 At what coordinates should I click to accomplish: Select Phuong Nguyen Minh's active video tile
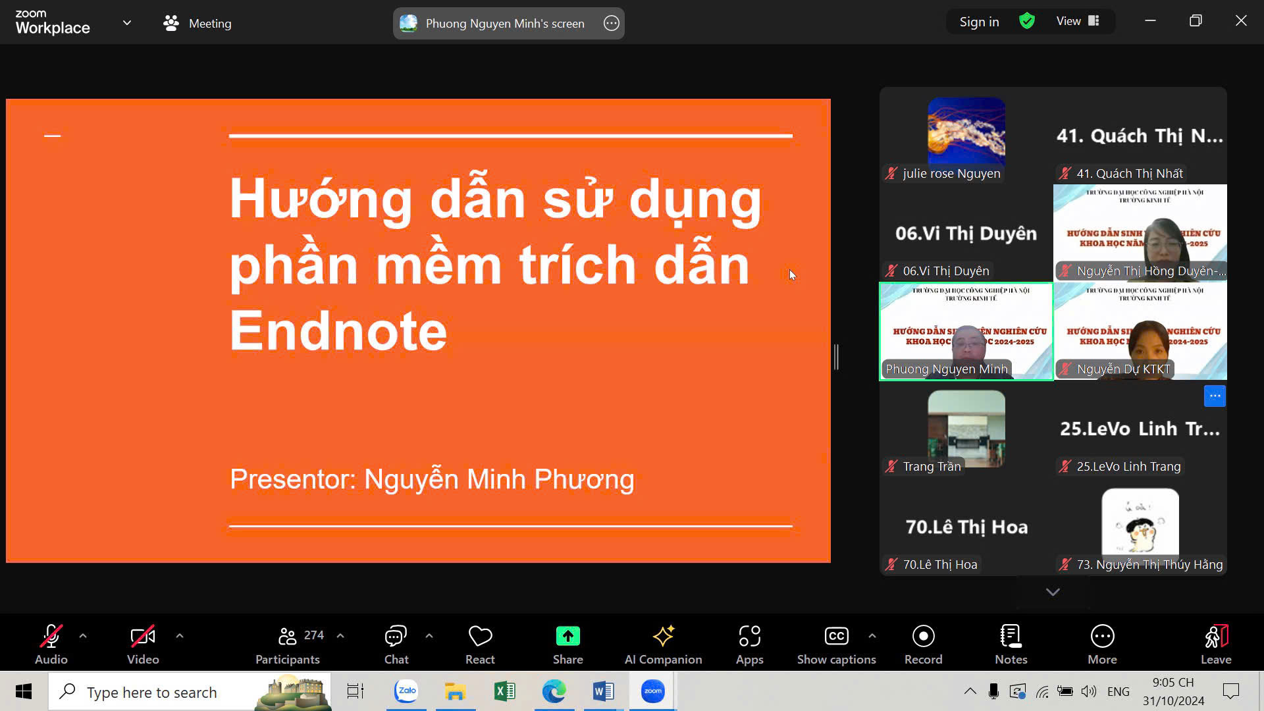966,331
